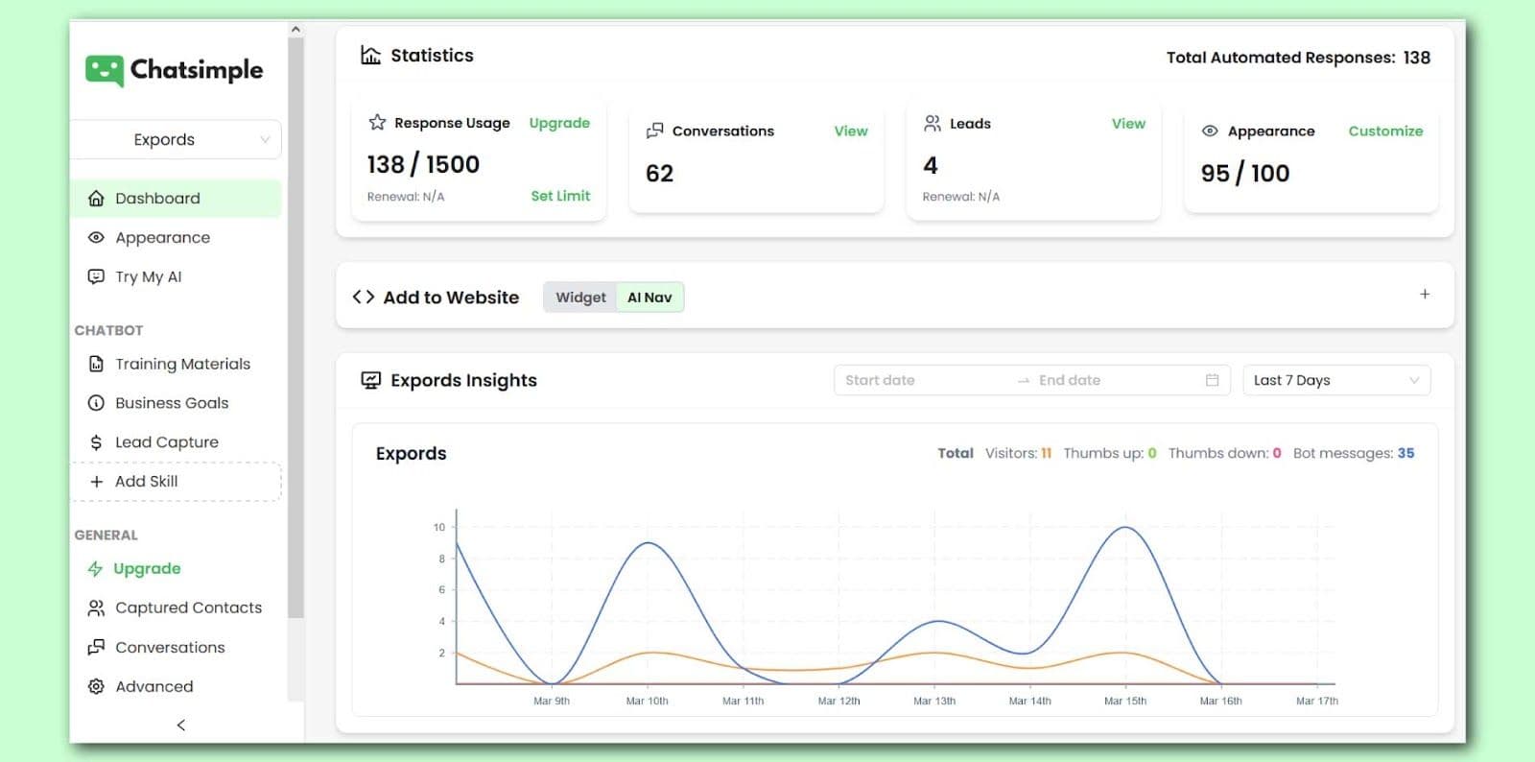
Task: Click the sidebar vertical scrollbar
Action: pos(295,326)
